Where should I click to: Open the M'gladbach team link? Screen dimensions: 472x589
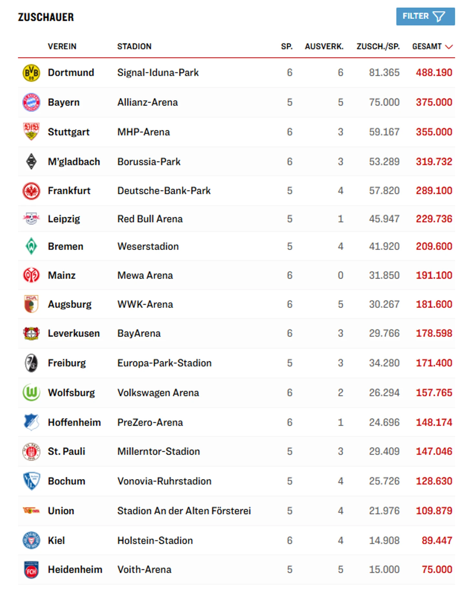pos(74,162)
